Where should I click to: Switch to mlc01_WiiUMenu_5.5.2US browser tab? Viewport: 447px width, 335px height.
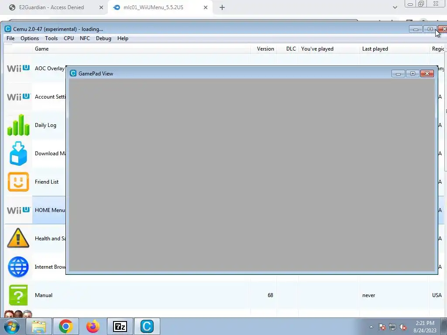click(153, 7)
